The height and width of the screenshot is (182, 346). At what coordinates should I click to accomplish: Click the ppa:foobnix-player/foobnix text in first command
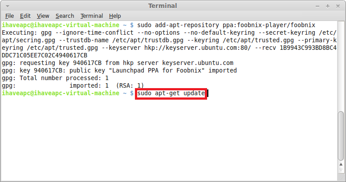[269, 25]
